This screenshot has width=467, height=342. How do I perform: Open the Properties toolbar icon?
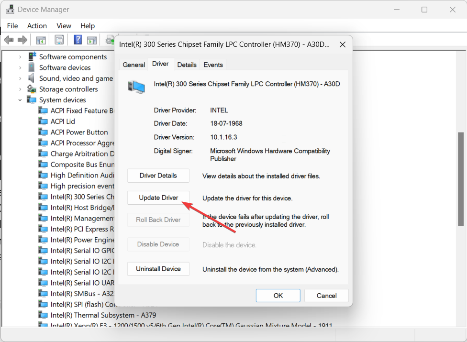(x=59, y=40)
